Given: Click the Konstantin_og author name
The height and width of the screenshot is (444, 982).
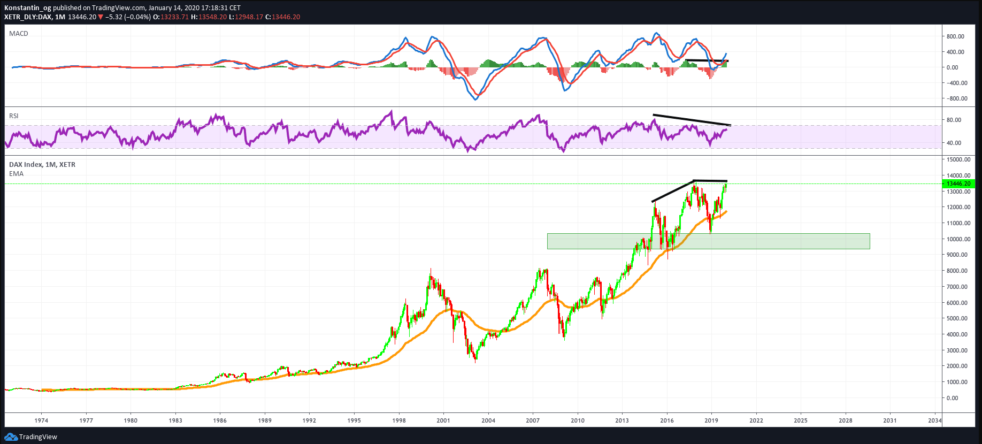Looking at the screenshot, I should tap(27, 8).
